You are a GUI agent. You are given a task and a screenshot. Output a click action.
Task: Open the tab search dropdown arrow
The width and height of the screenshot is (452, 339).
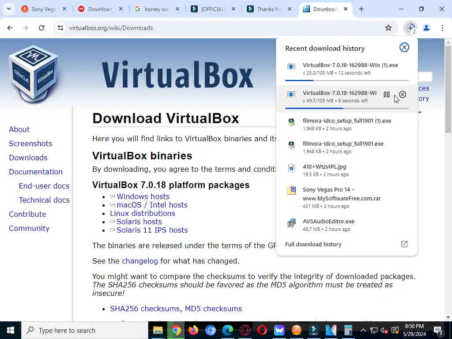[x=9, y=9]
